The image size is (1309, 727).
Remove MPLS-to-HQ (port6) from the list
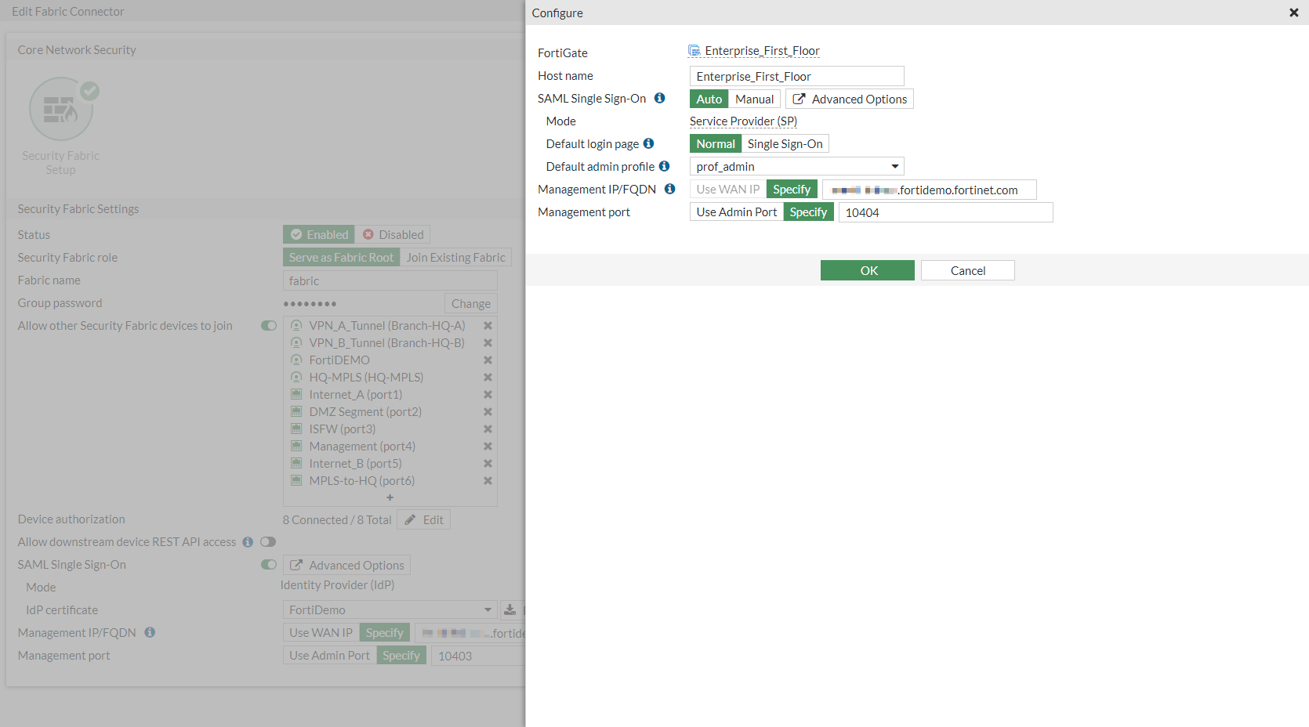pos(488,481)
